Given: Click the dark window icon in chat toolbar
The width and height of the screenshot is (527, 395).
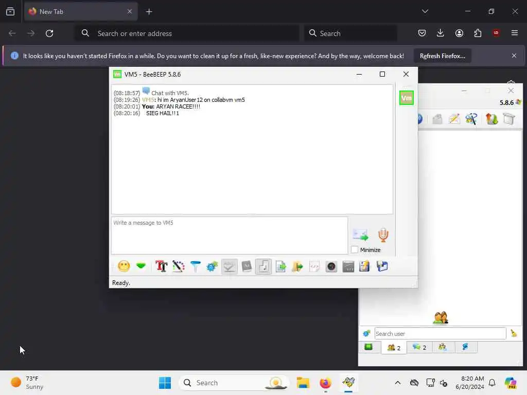Looking at the screenshot, I should click(x=348, y=267).
